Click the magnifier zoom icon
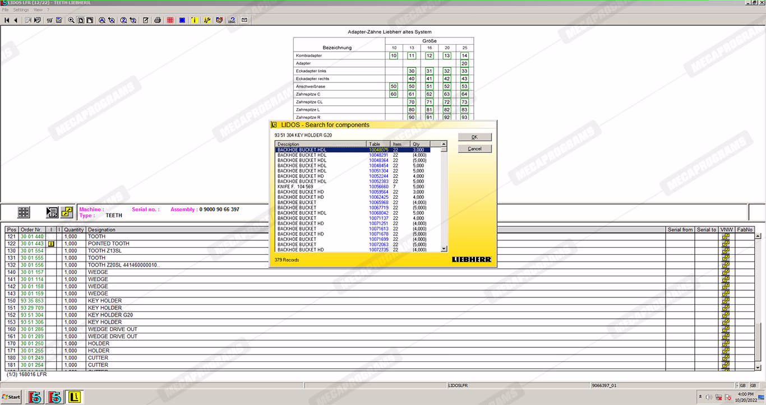This screenshot has width=766, height=405. coord(71,20)
